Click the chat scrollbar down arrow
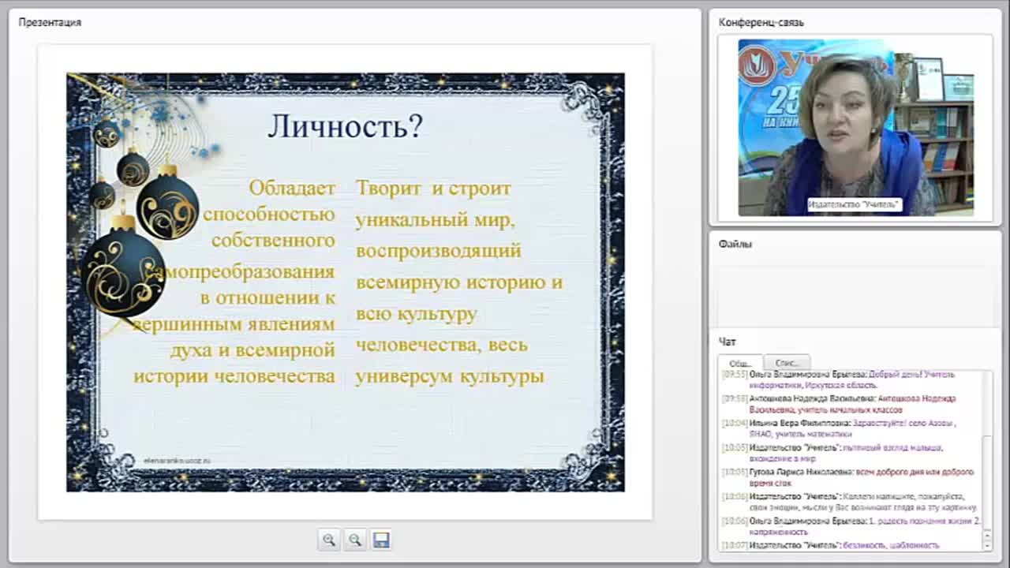The image size is (1010, 568). pos(987,546)
